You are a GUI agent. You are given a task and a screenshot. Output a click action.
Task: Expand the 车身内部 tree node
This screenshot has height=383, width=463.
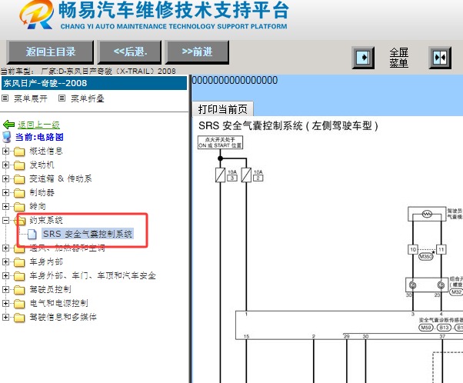5,261
